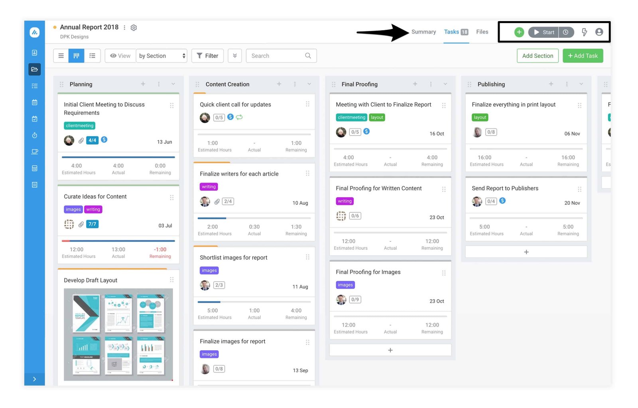This screenshot has width=638, height=408.
Task: Collapse the Content Creation column chevron
Action: (x=309, y=84)
